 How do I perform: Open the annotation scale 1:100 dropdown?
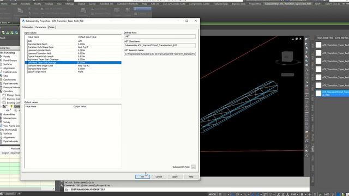tap(294, 194)
